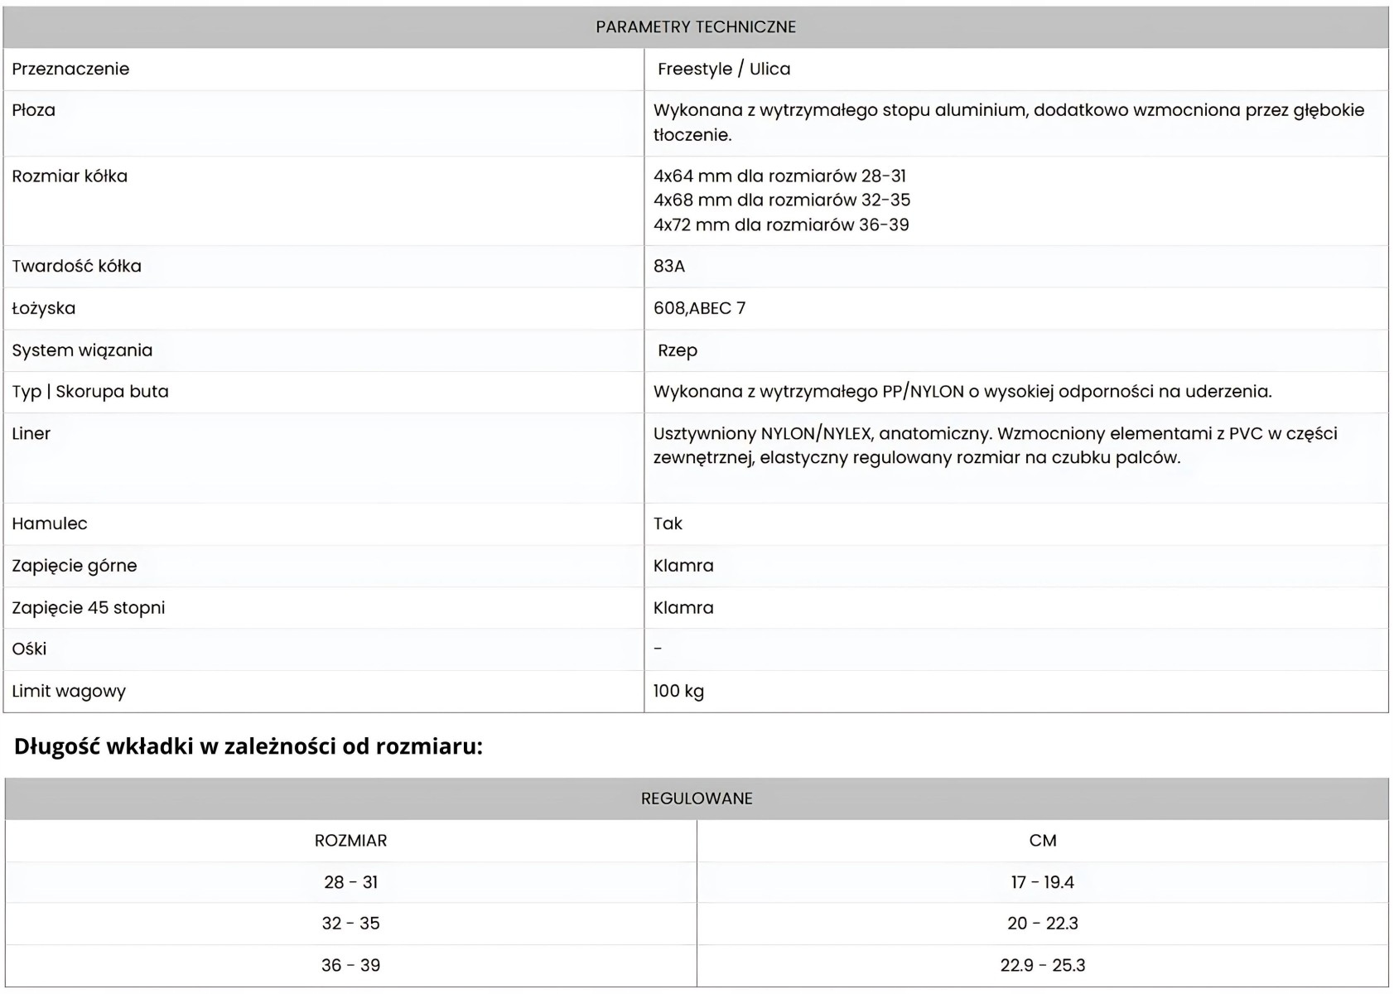This screenshot has height=994, width=1394.
Task: Select the Zapięcie górne Klamra value
Action: [x=683, y=566]
